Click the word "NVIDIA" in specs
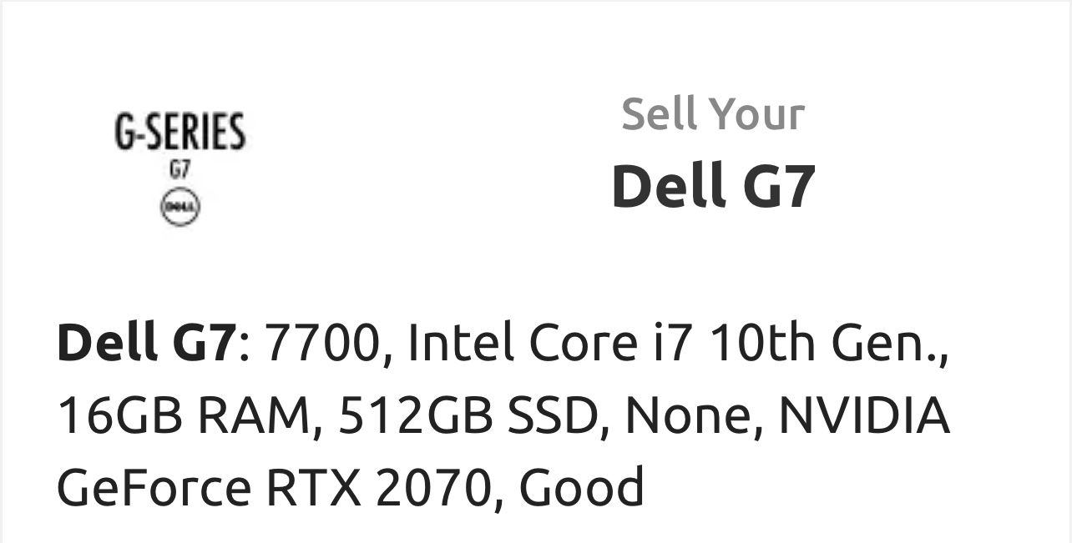Viewport: 1072px width, 543px height. click(x=864, y=416)
